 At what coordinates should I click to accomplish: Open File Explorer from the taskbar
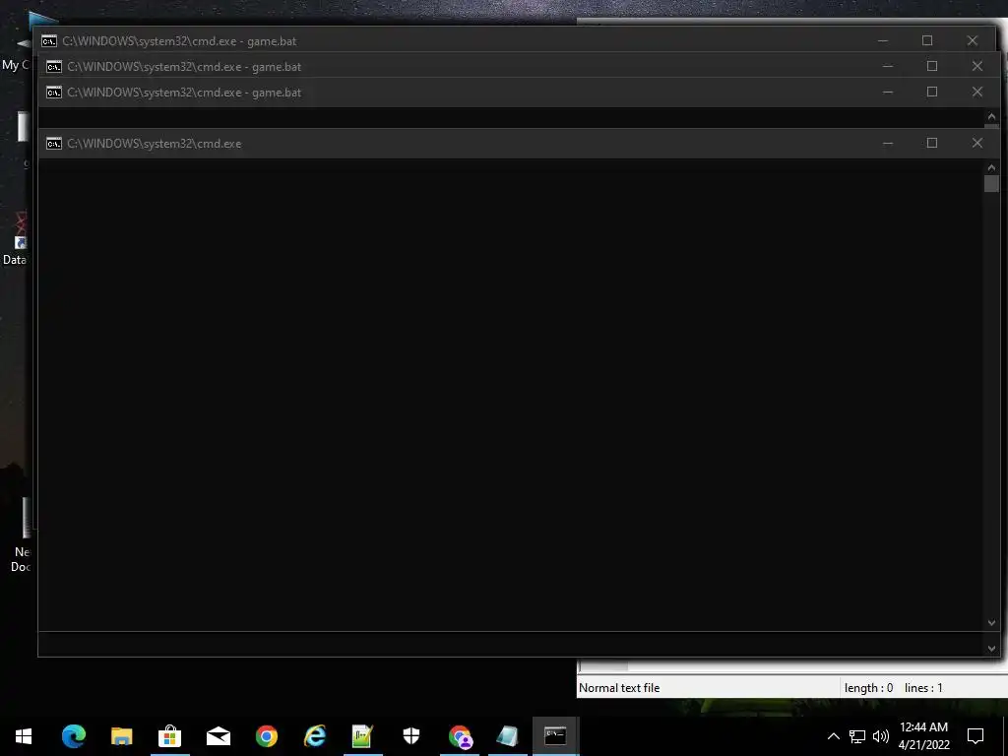coord(121,736)
